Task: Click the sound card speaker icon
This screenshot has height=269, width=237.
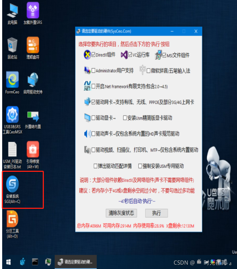Action: (x=88, y=134)
